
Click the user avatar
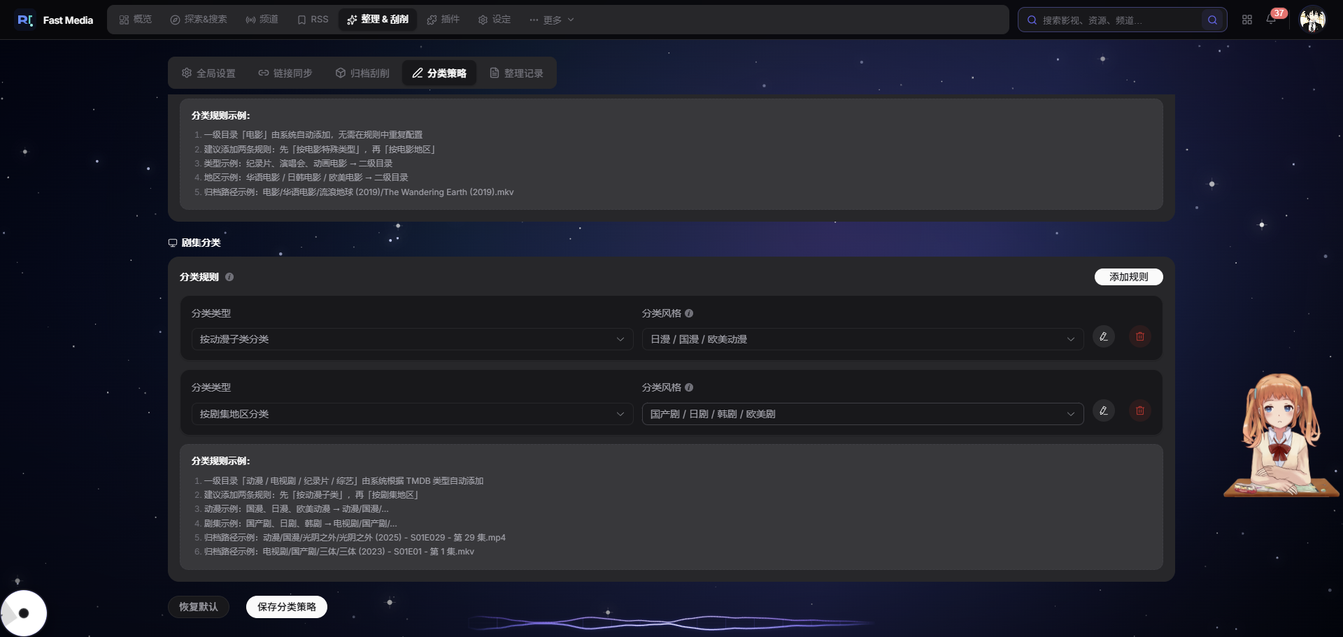pos(1313,20)
